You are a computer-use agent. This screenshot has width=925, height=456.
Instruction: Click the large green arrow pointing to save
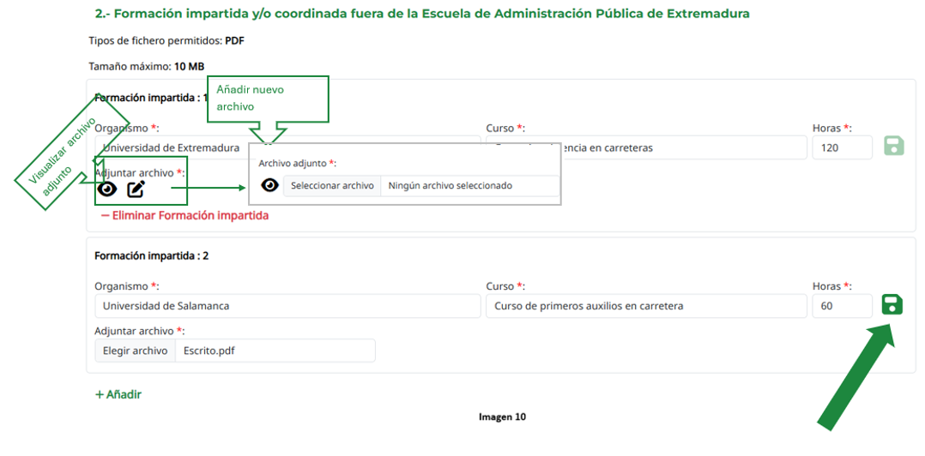pyautogui.click(x=855, y=381)
